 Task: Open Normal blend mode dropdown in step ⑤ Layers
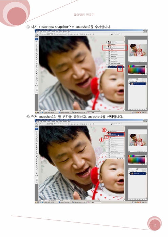coord(133,169)
